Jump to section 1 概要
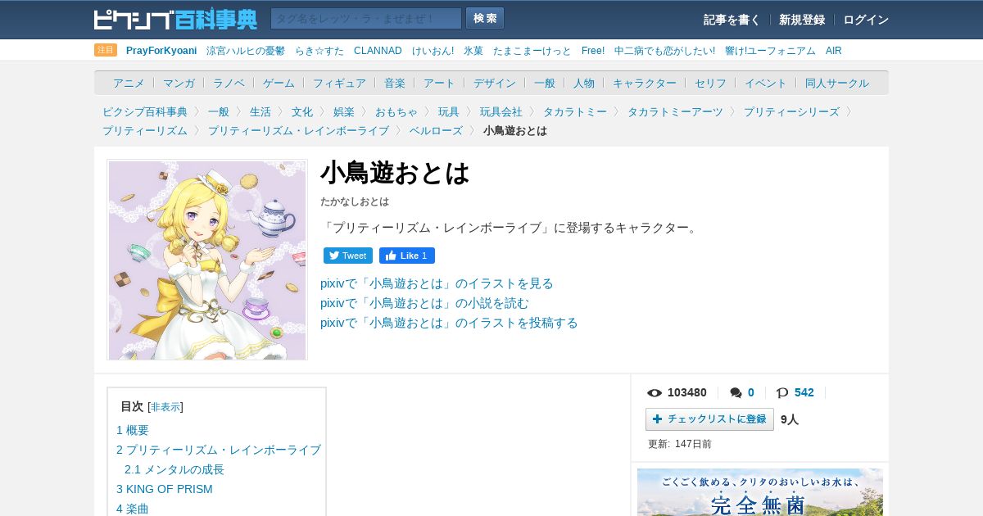Image resolution: width=983 pixels, height=516 pixels. click(133, 430)
